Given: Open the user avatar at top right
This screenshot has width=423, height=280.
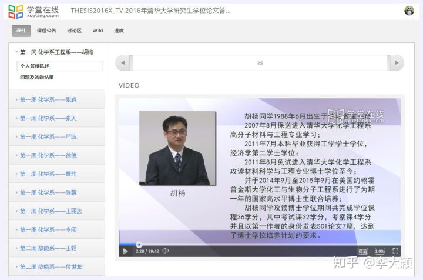Looking at the screenshot, I should click(409, 11).
